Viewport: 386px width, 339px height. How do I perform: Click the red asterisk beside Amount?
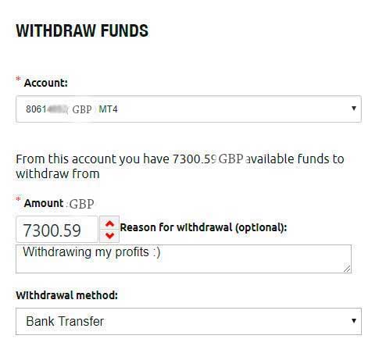(x=18, y=199)
